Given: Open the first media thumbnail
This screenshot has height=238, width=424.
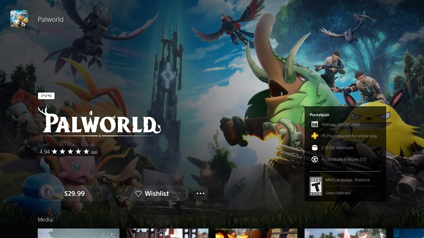Looking at the screenshot, I should click(78, 233).
